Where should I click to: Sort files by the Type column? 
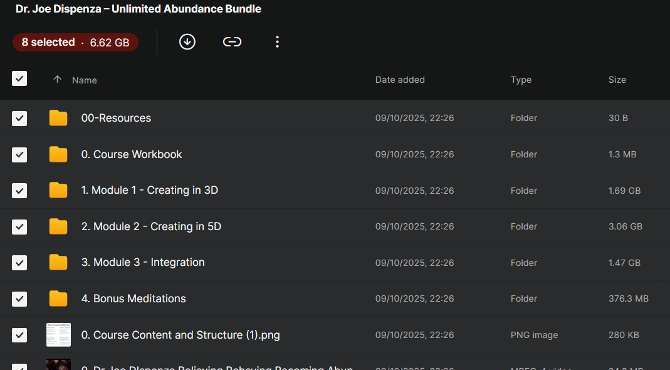(521, 80)
